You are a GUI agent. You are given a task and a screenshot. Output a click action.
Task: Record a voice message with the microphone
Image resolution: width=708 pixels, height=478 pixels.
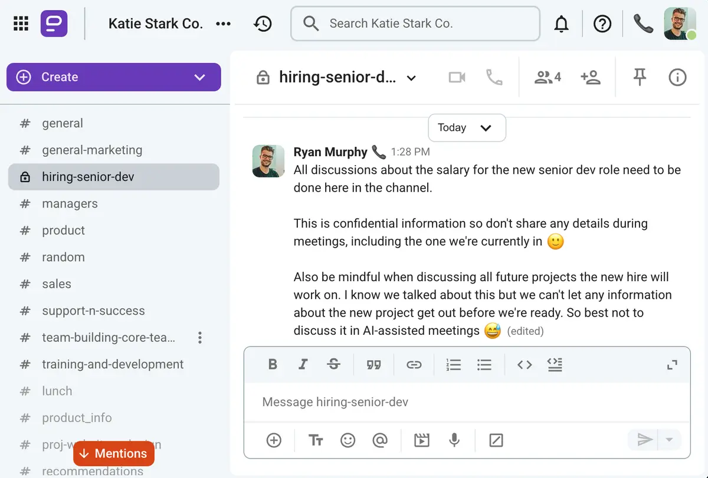pos(454,440)
